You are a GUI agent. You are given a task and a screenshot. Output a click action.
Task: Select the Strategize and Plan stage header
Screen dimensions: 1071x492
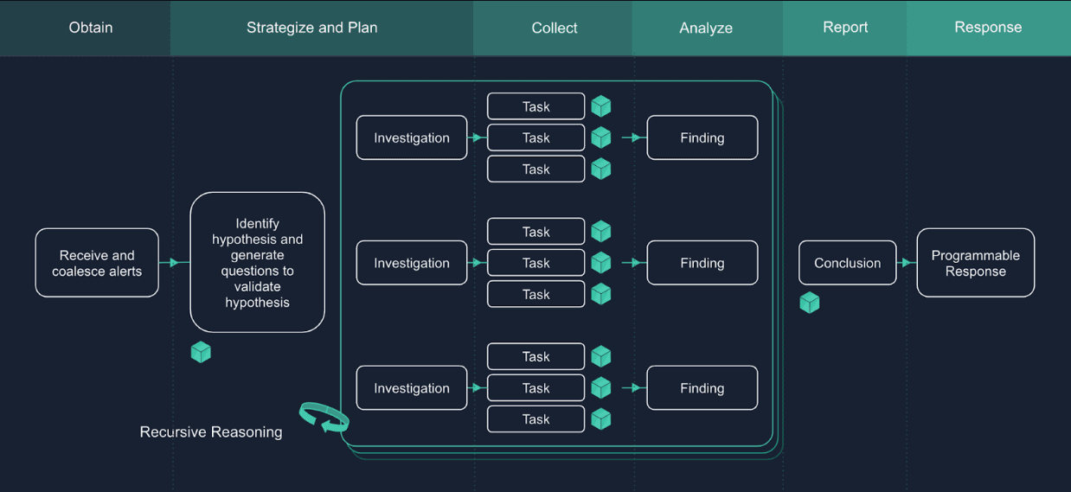(322, 28)
